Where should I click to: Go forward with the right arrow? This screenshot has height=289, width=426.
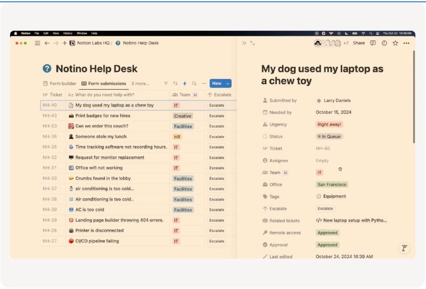56,43
